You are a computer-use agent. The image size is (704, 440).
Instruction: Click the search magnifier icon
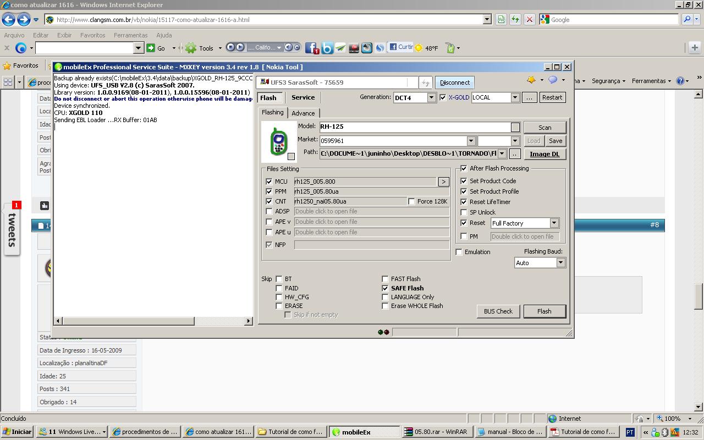pyautogui.click(x=687, y=19)
